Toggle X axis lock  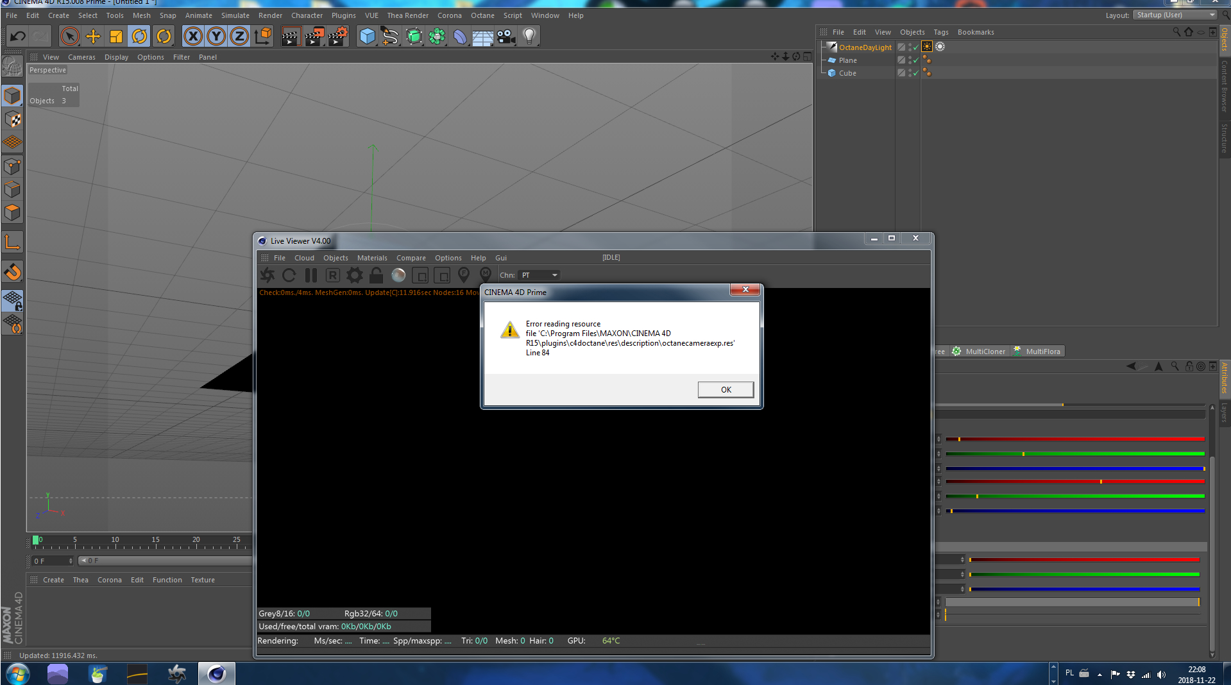coord(193,37)
